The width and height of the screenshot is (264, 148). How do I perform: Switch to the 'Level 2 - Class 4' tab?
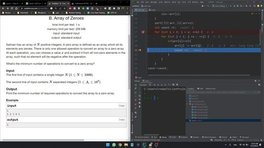[13, 3]
